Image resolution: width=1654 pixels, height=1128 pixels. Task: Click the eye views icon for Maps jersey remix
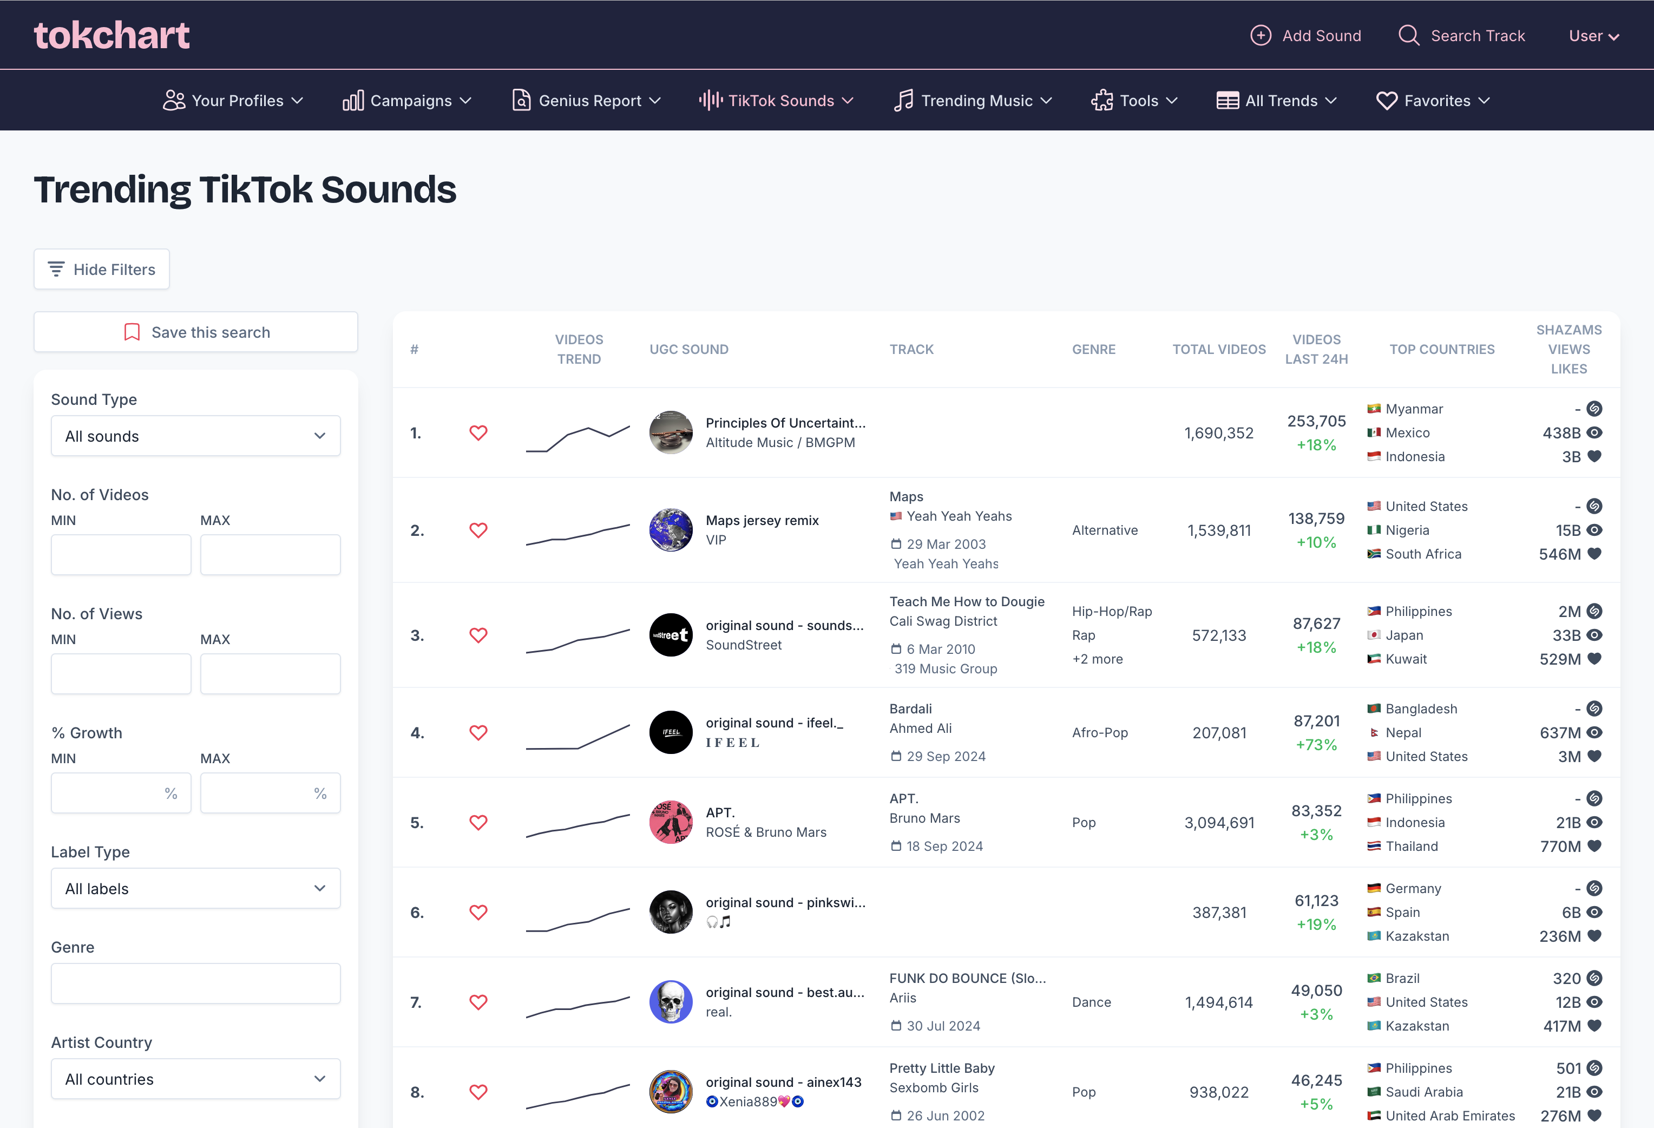(1595, 530)
